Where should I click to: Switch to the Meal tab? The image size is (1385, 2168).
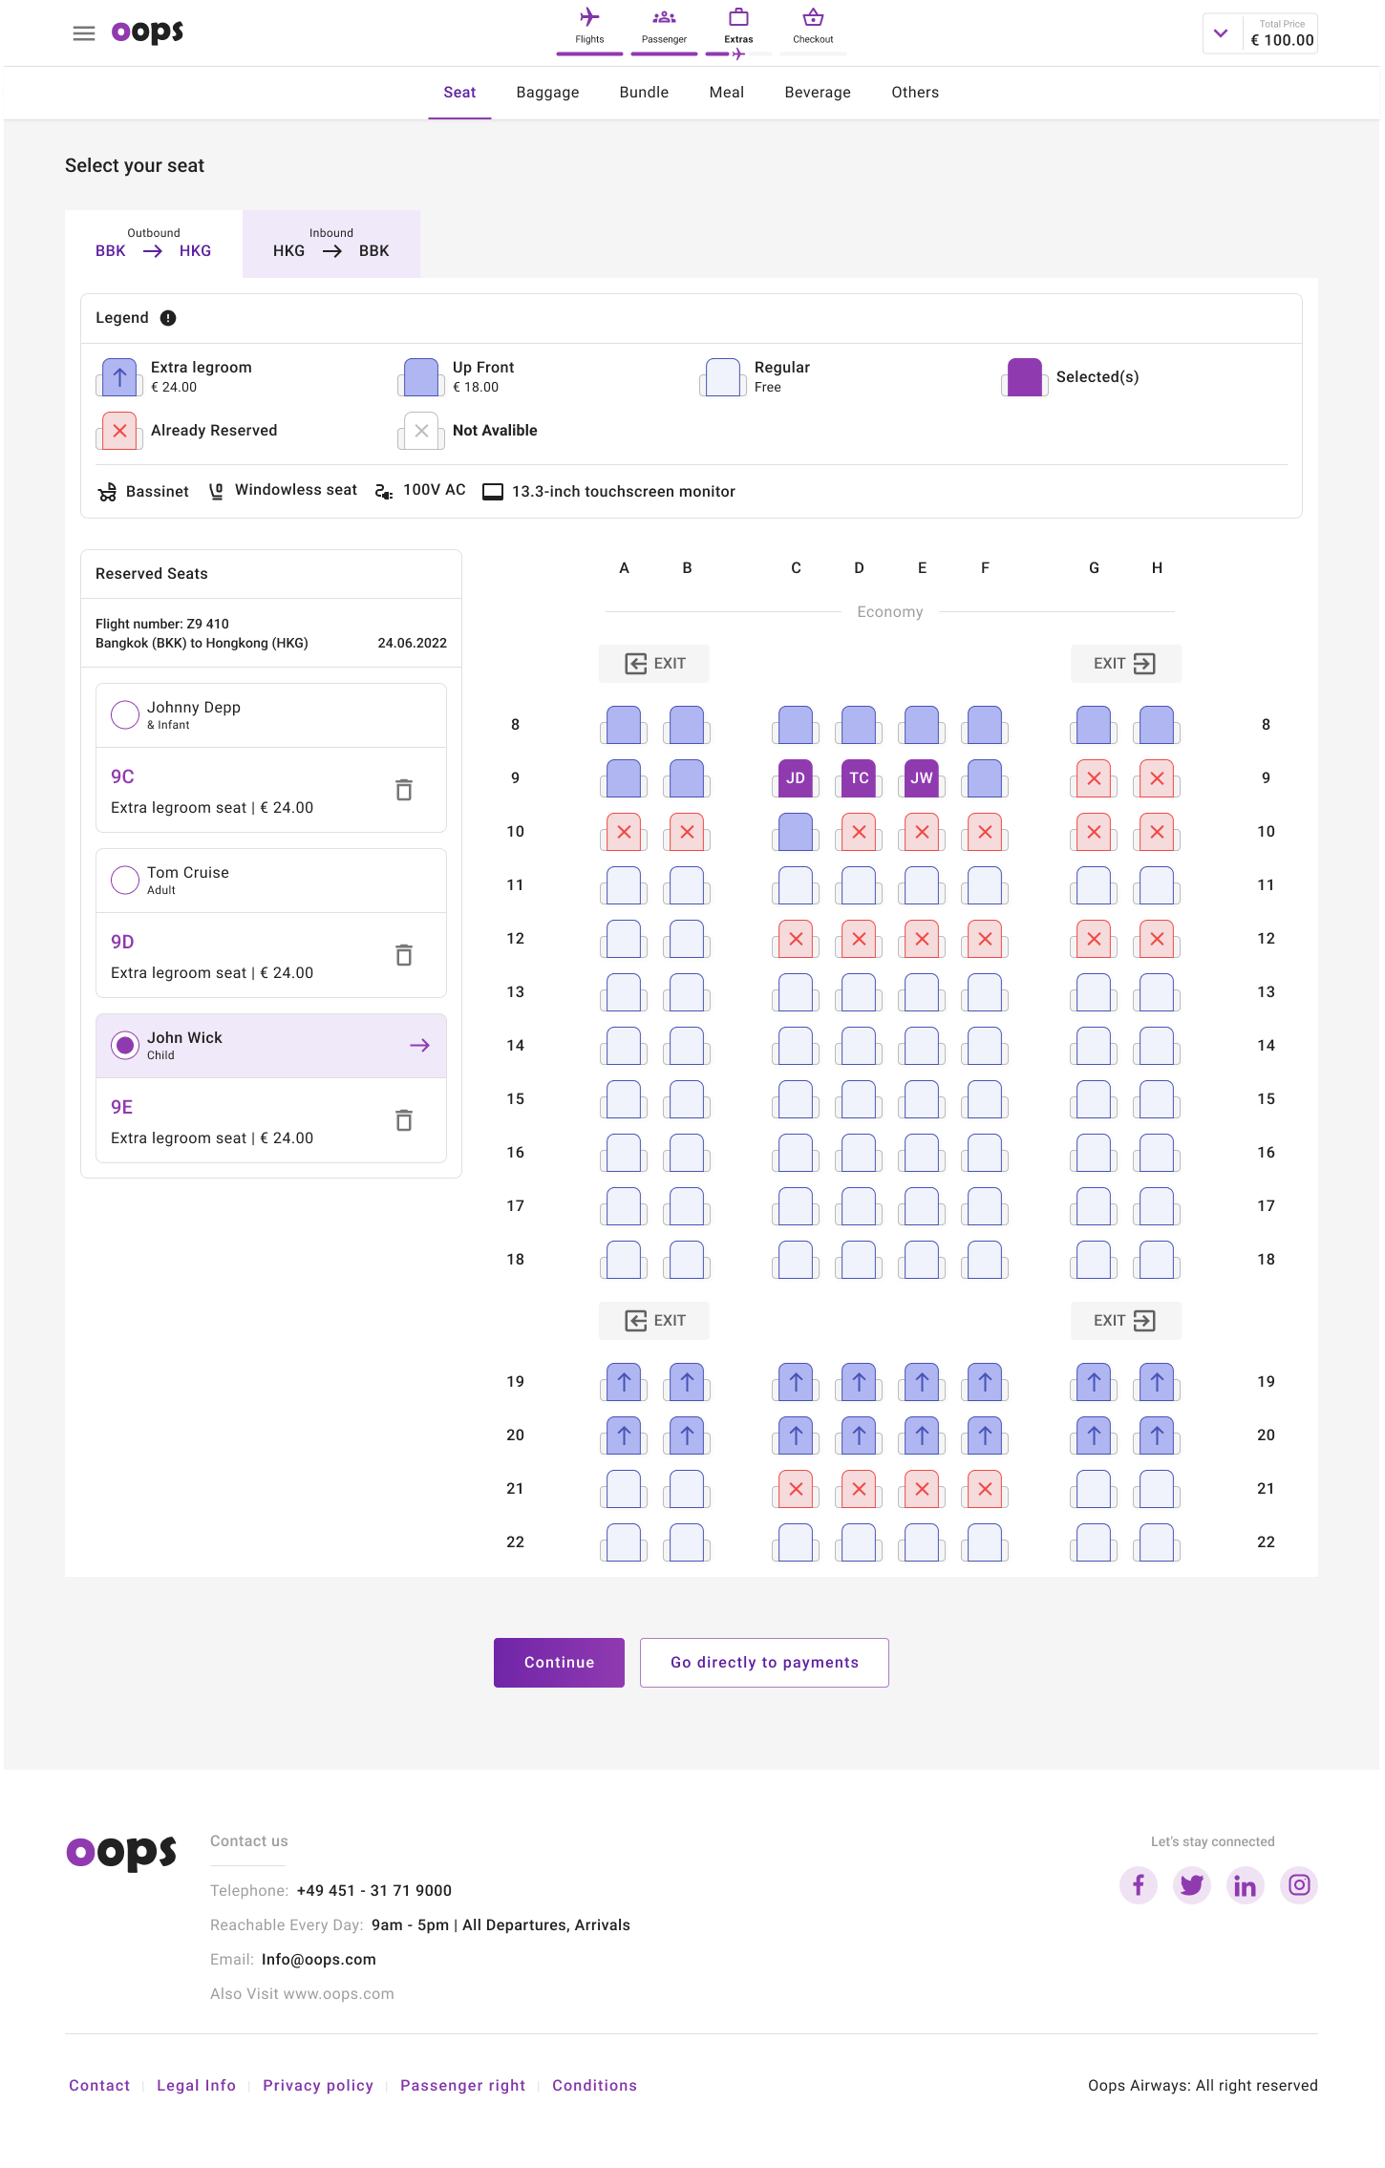pyautogui.click(x=726, y=93)
